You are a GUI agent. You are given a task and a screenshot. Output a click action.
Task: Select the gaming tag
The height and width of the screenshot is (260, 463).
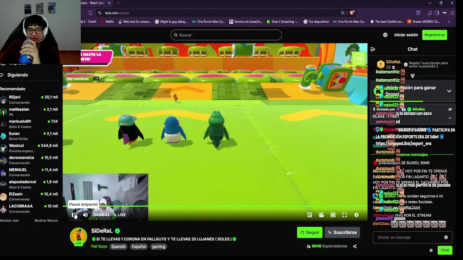pyautogui.click(x=158, y=247)
